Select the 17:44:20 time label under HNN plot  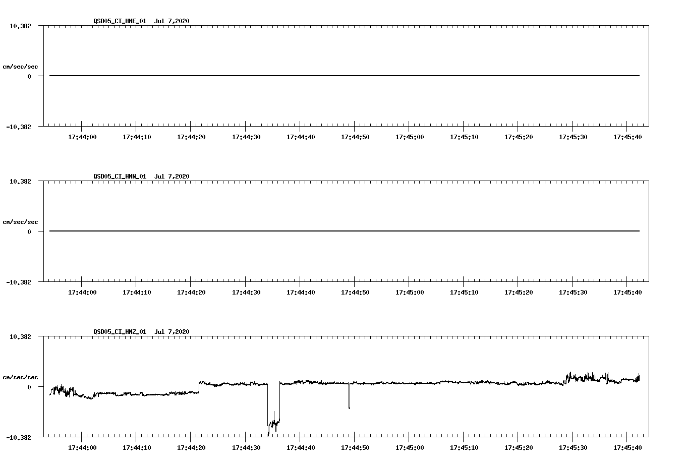coord(191,293)
